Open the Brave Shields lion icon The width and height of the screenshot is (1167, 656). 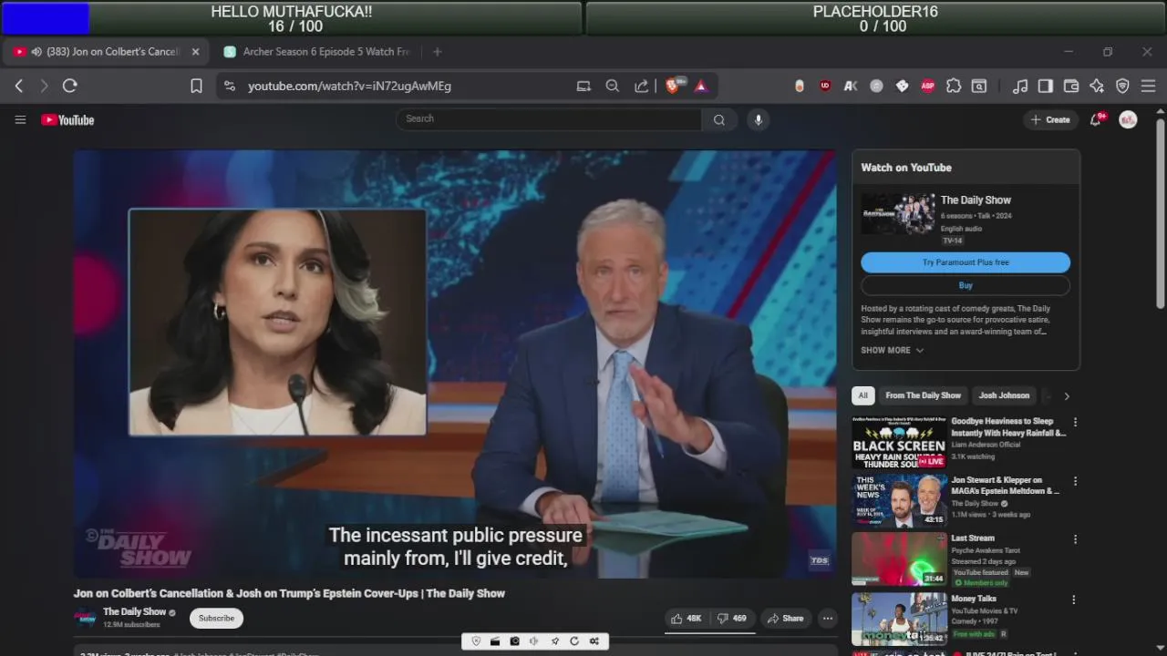(x=674, y=86)
